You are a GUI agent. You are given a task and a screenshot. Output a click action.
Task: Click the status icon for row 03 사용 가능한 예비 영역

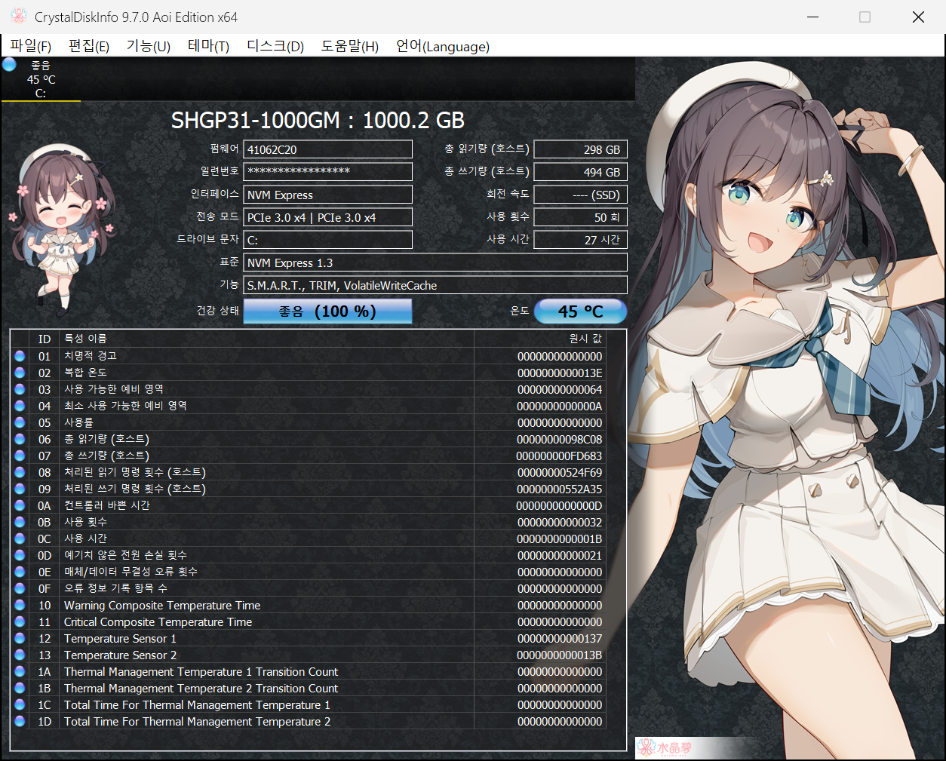[x=20, y=389]
